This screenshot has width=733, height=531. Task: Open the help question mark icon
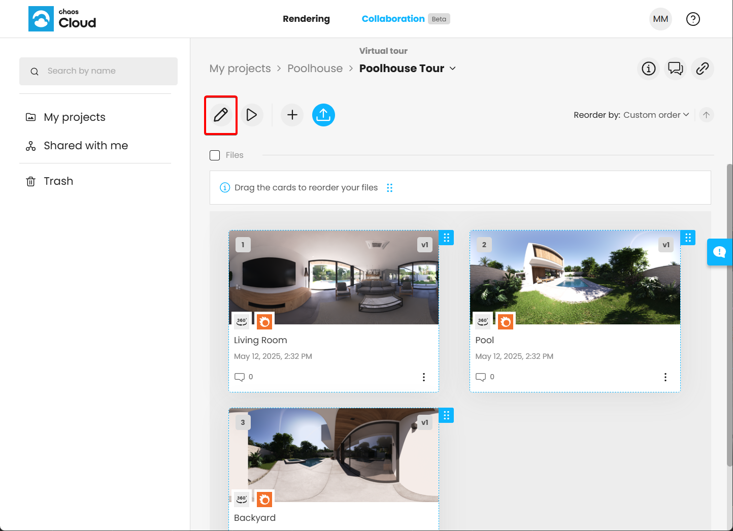point(693,19)
